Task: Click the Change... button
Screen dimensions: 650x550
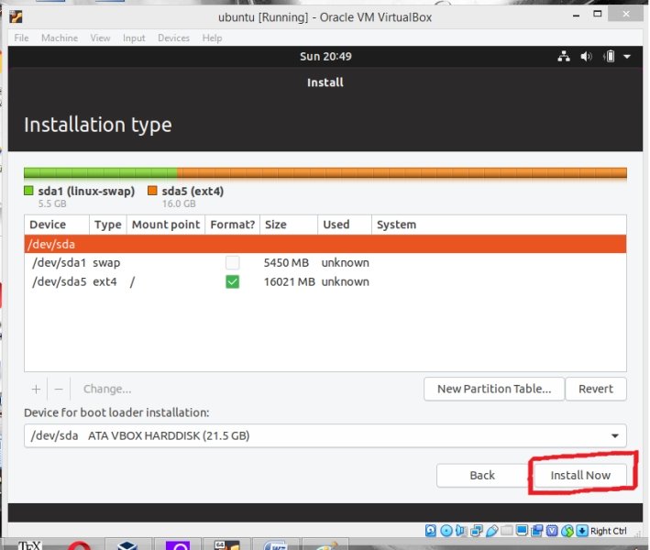Action: click(107, 390)
